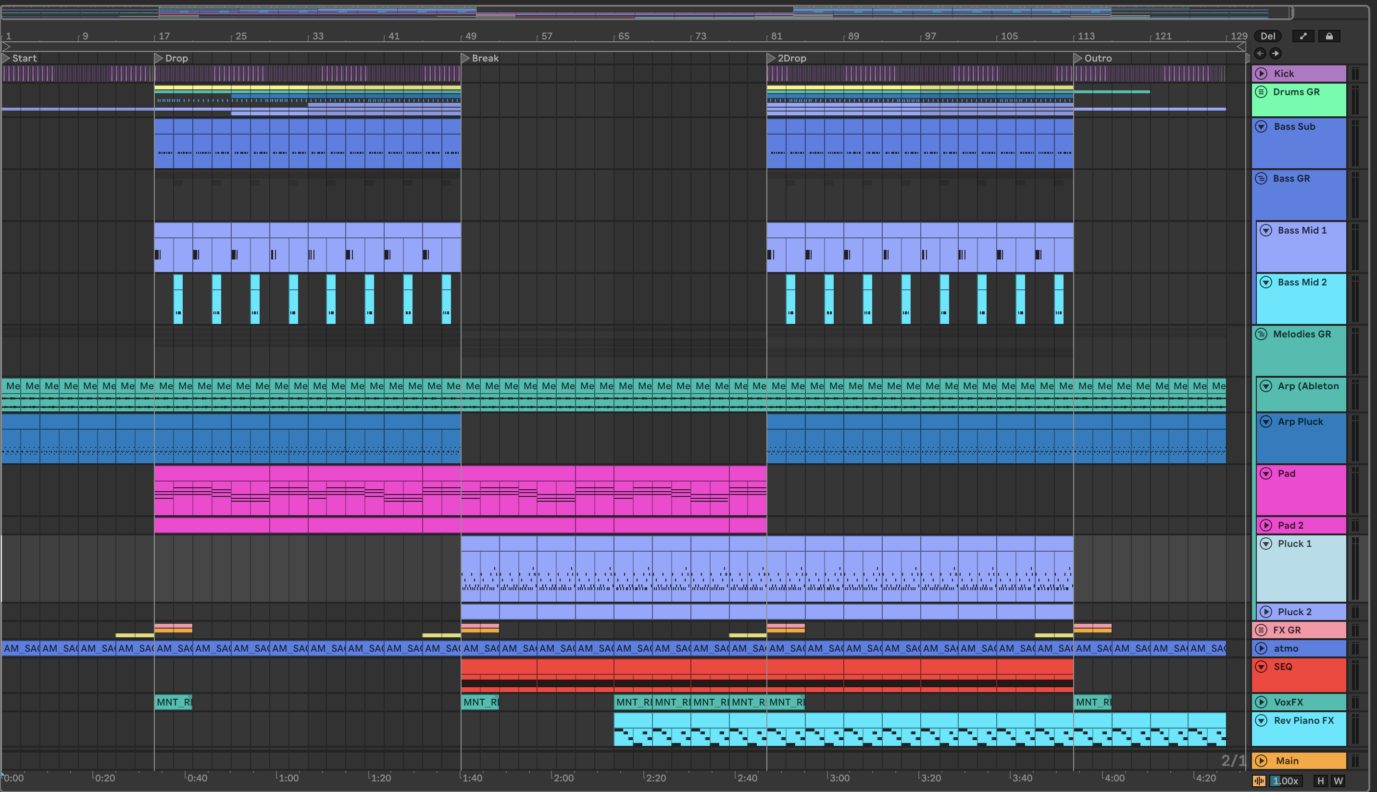Toggle the waveform zoom display button
The image size is (1377, 792).
1259,780
